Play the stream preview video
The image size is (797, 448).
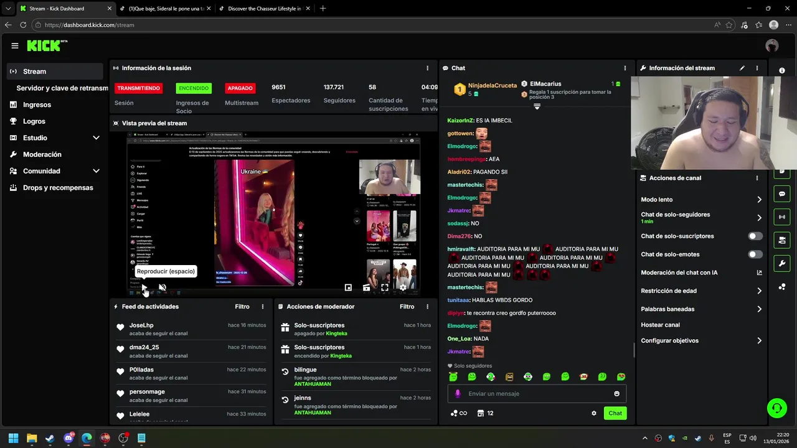coord(144,287)
